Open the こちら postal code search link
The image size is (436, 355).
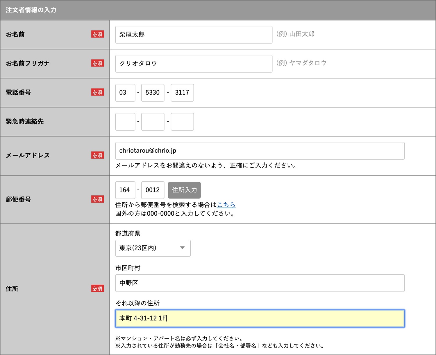coord(226,205)
